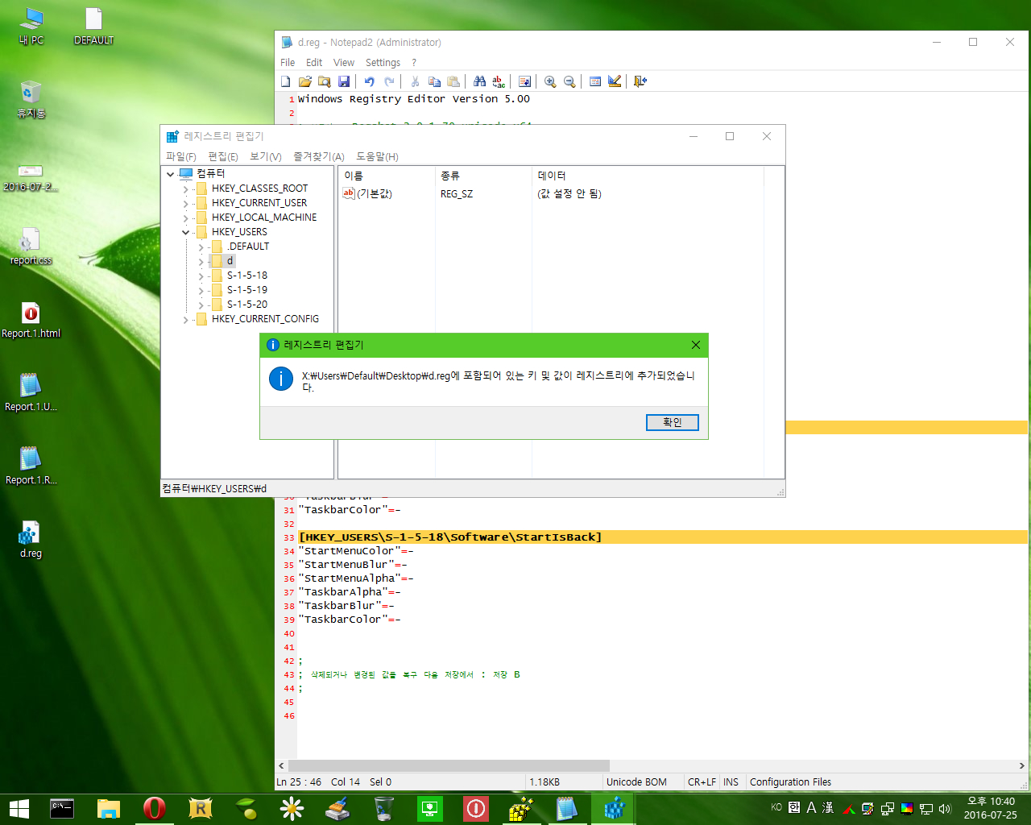Image resolution: width=1031 pixels, height=825 pixels.
Task: Click the Zoom Out magnifier in Notepad2
Action: (x=569, y=81)
